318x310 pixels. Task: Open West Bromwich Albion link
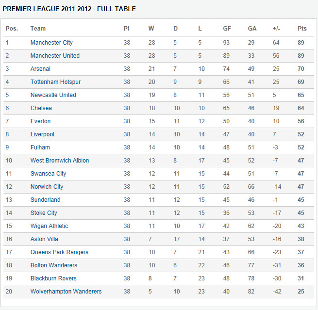pyautogui.click(x=60, y=161)
